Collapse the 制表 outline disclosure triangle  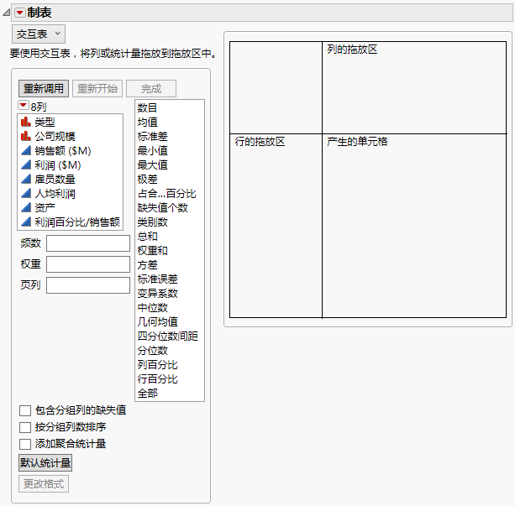pyautogui.click(x=7, y=13)
